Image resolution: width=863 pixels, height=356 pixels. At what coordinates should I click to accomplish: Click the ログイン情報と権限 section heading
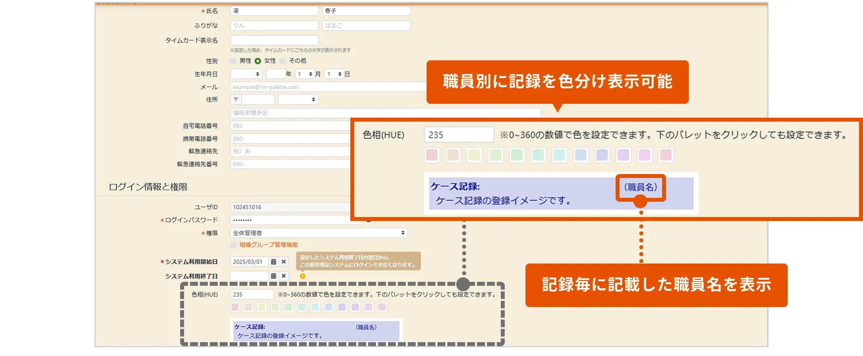[148, 187]
